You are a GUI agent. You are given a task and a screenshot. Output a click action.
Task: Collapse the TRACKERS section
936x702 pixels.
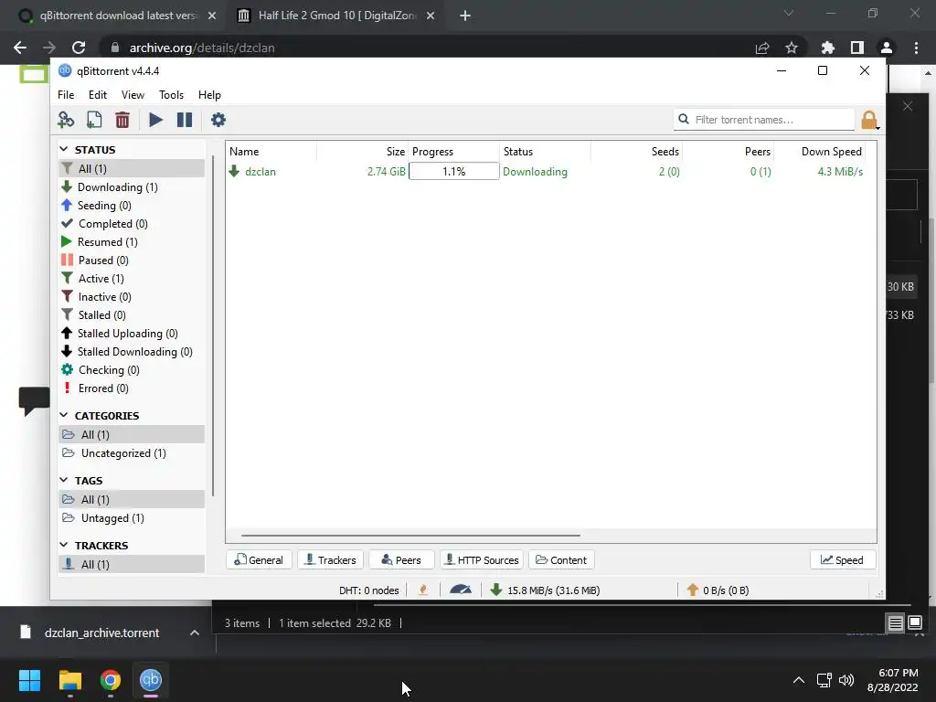(64, 545)
